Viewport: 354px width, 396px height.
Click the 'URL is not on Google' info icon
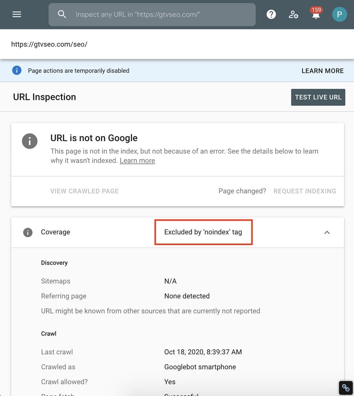pyautogui.click(x=29, y=141)
